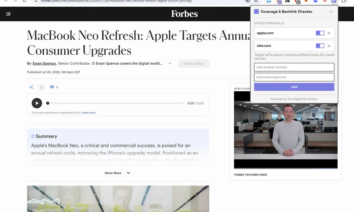Play the AI voice audio of article

tap(37, 103)
